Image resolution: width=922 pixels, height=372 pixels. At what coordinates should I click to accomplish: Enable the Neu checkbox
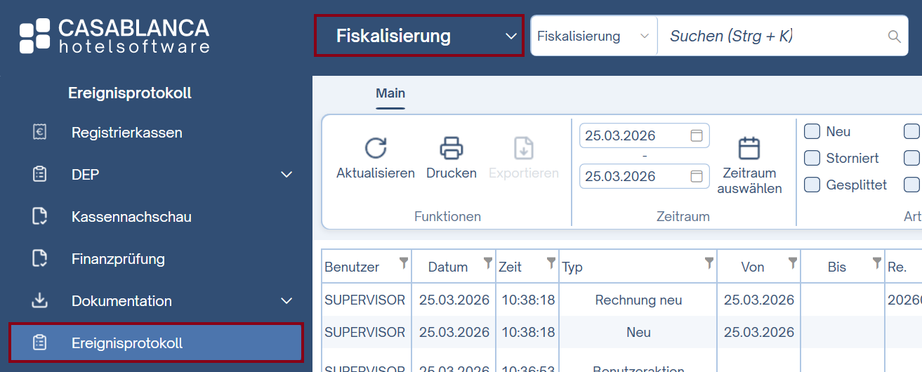point(812,131)
